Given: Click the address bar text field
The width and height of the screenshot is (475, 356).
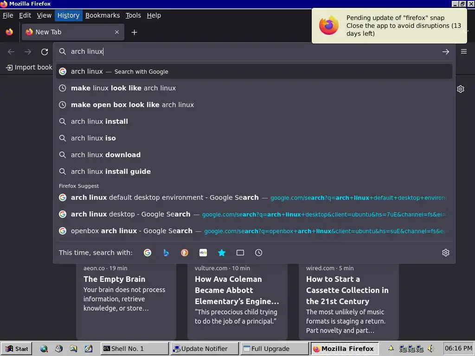Looking at the screenshot, I should pos(255,52).
